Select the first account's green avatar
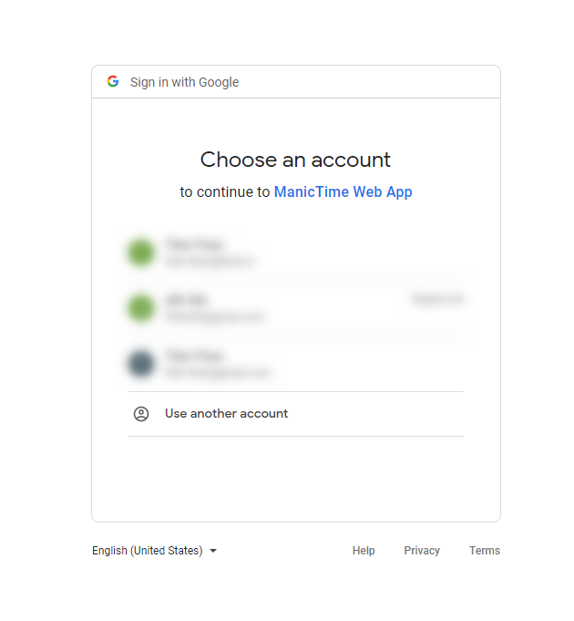574x621 pixels. click(140, 253)
